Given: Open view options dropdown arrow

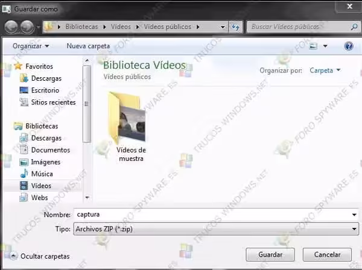Looking at the screenshot, I should (325, 46).
